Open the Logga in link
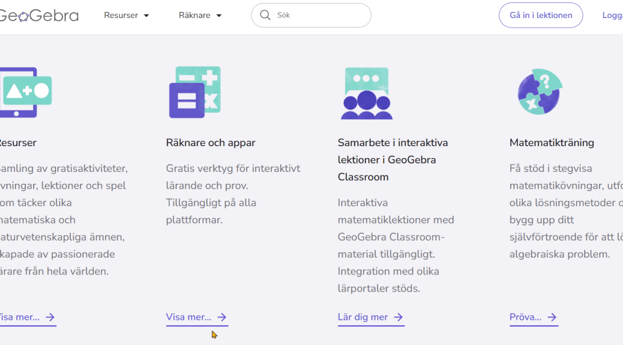 (612, 16)
